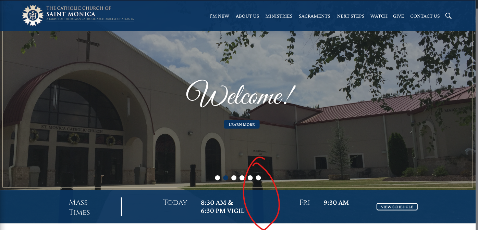The image size is (478, 231).
Task: Click The Catholic Church of Saint Monica title
Action: [x=78, y=11]
